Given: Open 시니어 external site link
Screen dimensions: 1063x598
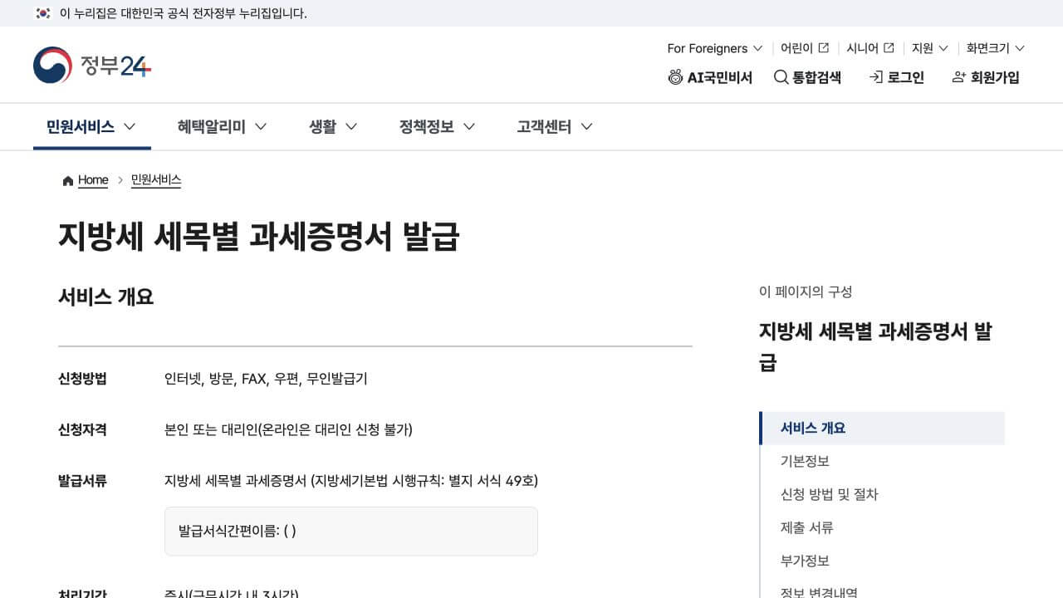Looking at the screenshot, I should (x=870, y=48).
